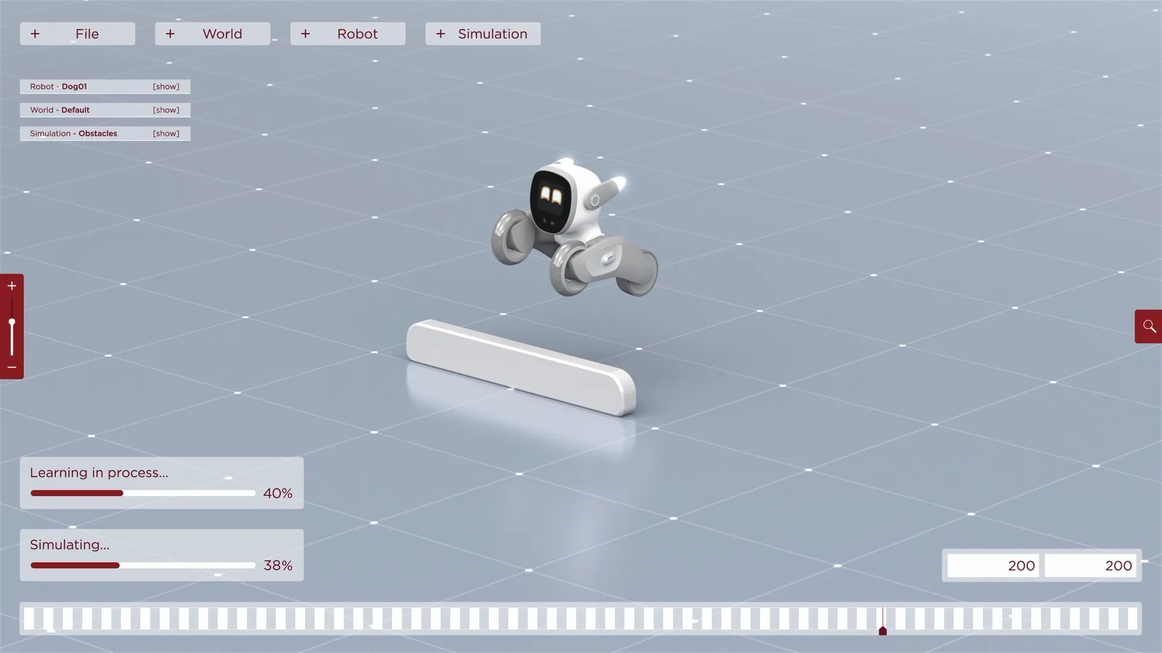Open the Simulation menu
The width and height of the screenshot is (1162, 653).
483,34
